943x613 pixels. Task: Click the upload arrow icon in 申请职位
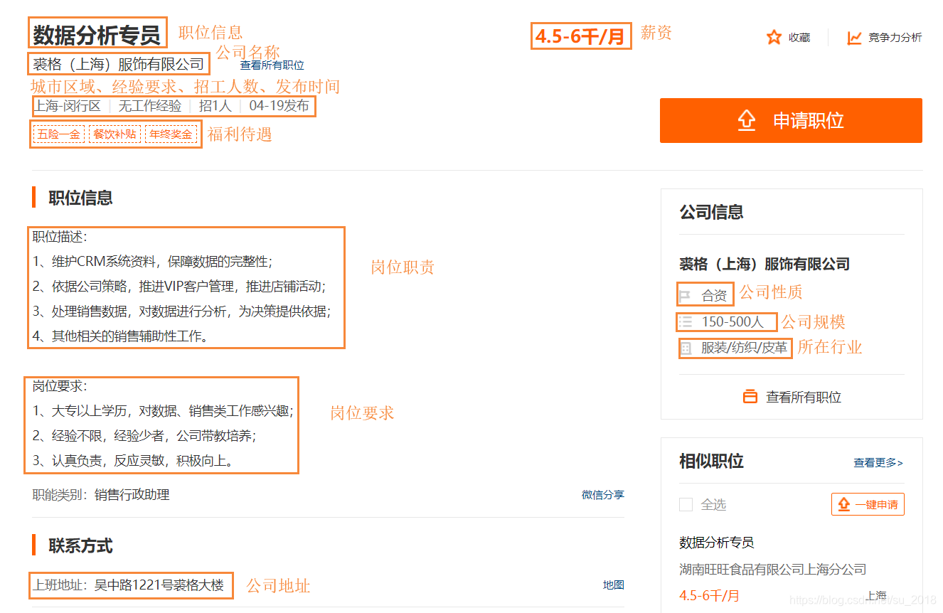pos(746,121)
